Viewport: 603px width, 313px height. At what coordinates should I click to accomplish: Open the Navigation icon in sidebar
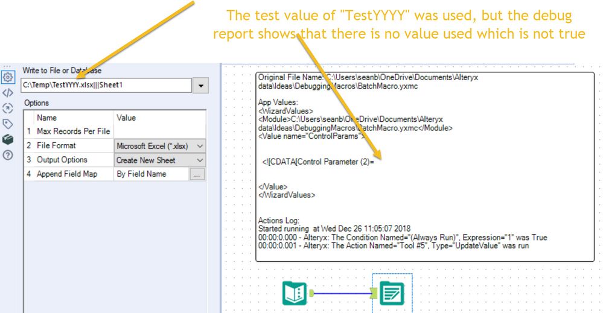point(8,109)
